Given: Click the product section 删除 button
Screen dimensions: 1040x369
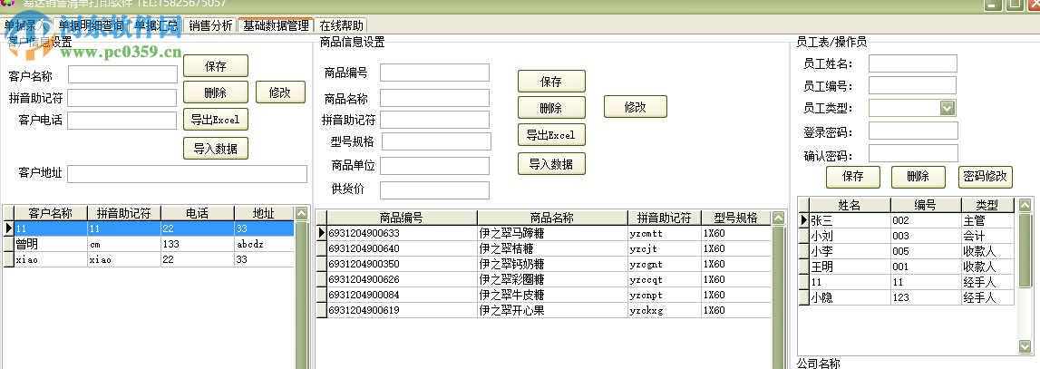Looking at the screenshot, I should coord(551,108).
